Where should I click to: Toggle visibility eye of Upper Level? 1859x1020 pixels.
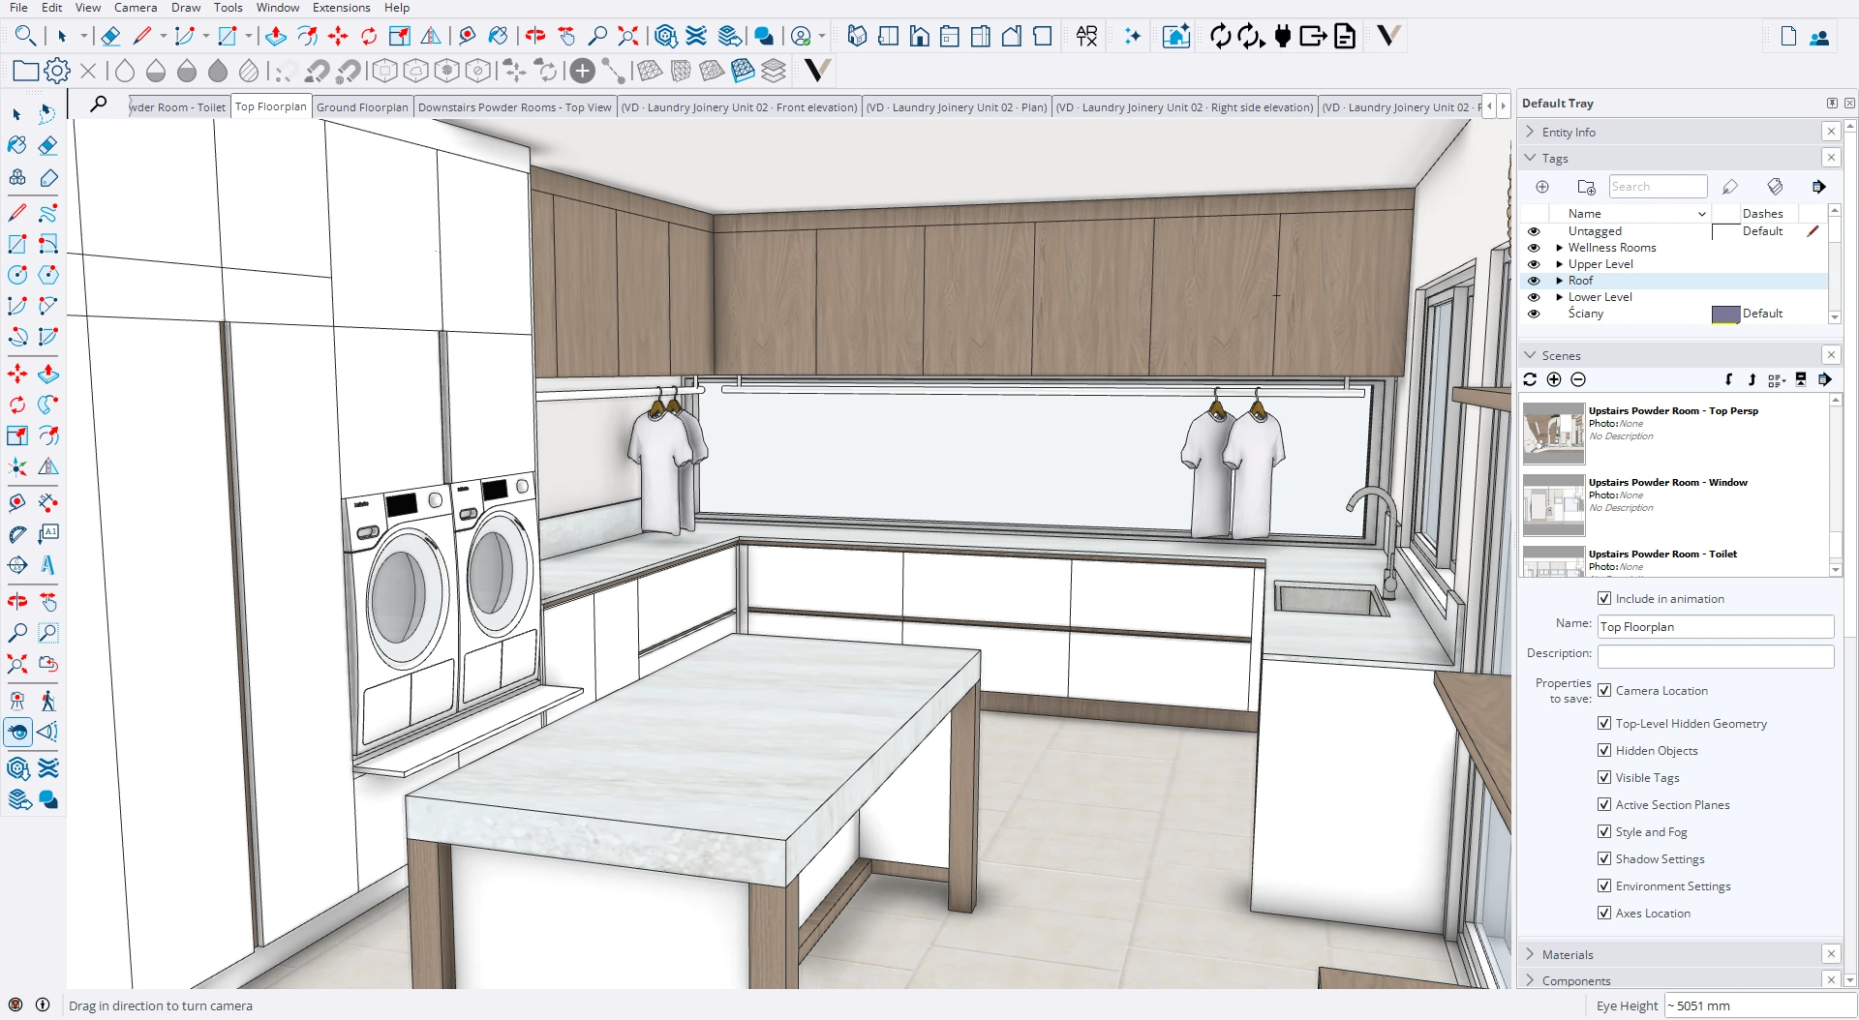(x=1534, y=264)
